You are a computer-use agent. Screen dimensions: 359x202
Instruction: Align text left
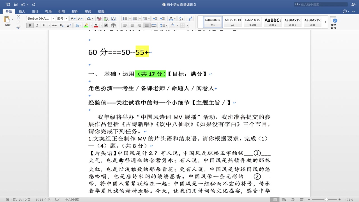125,25
